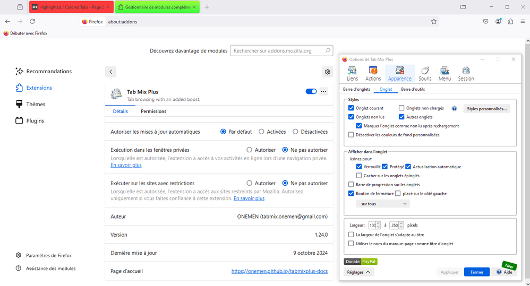Click the gear icon for add-on tools
530x286 pixels.
tap(327, 72)
